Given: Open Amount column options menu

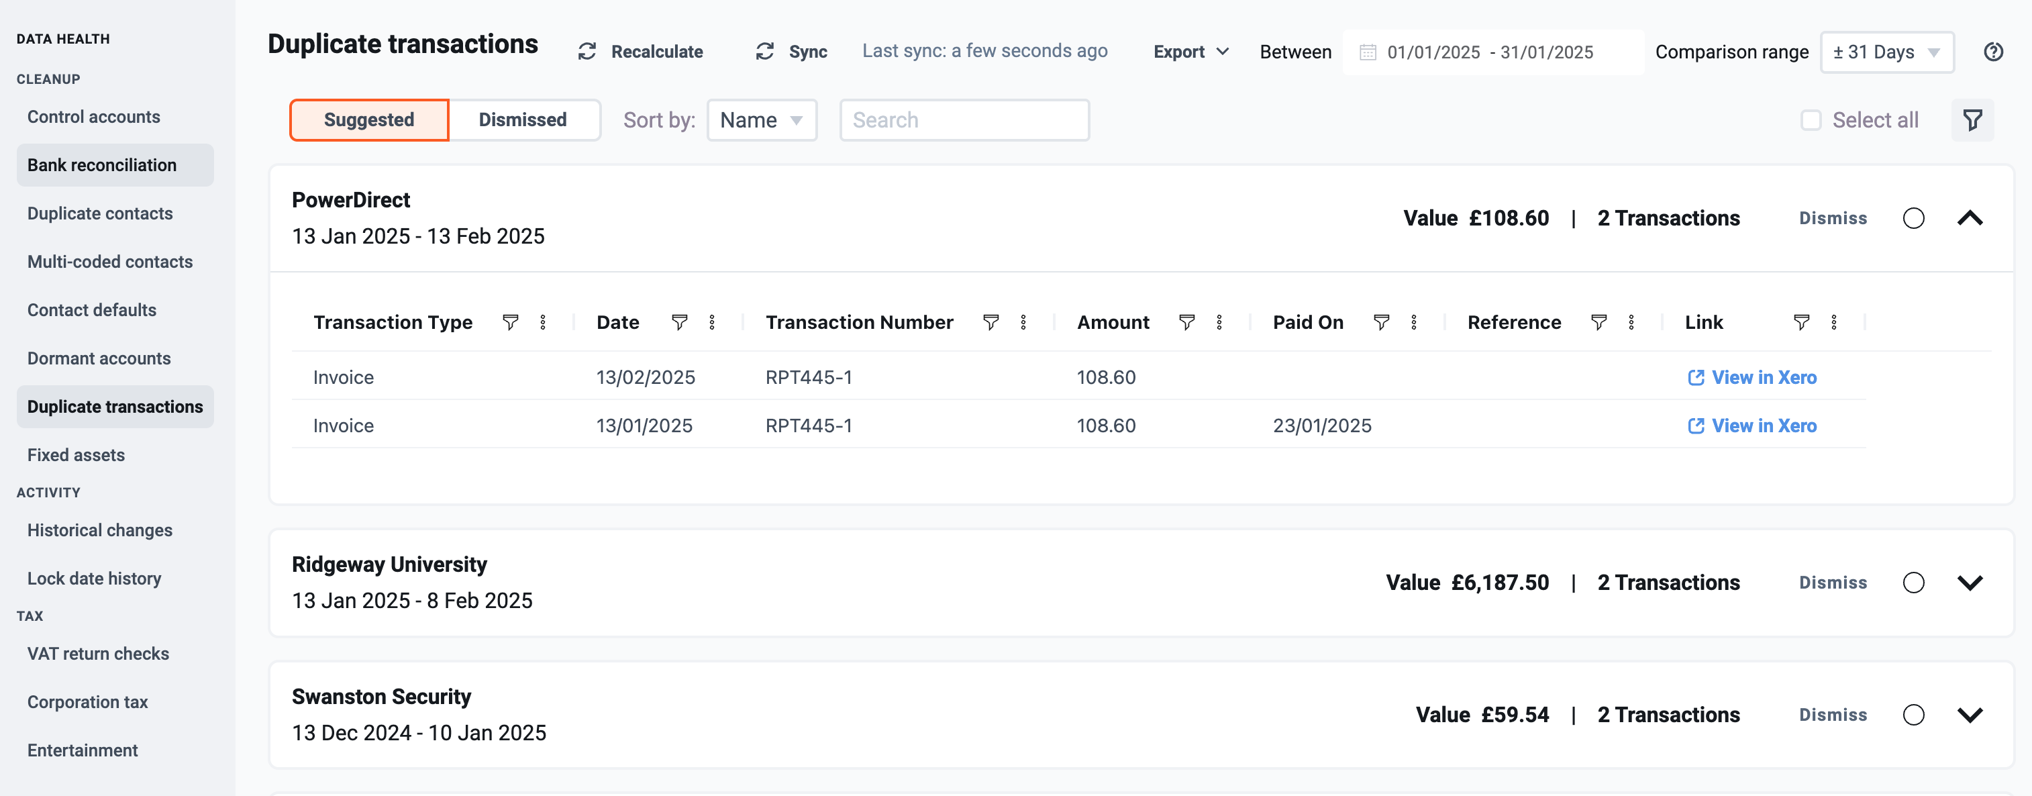Looking at the screenshot, I should click(x=1219, y=322).
